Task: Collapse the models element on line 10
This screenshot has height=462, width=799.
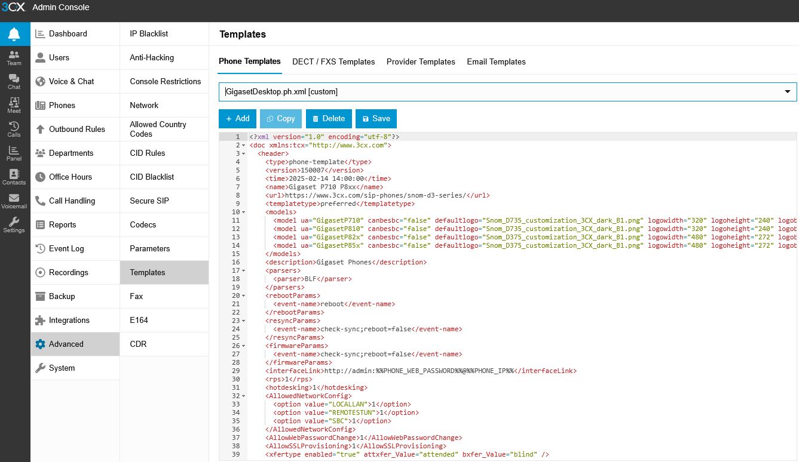Action: click(244, 212)
